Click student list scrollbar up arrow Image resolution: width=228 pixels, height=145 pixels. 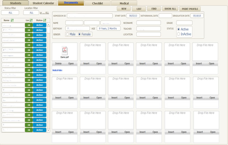48,24
